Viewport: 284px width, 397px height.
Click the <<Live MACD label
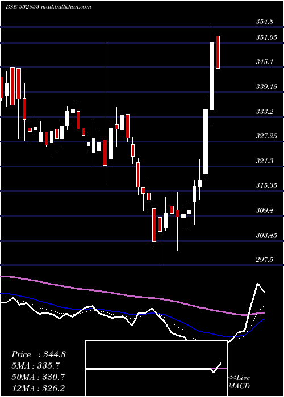239,382
